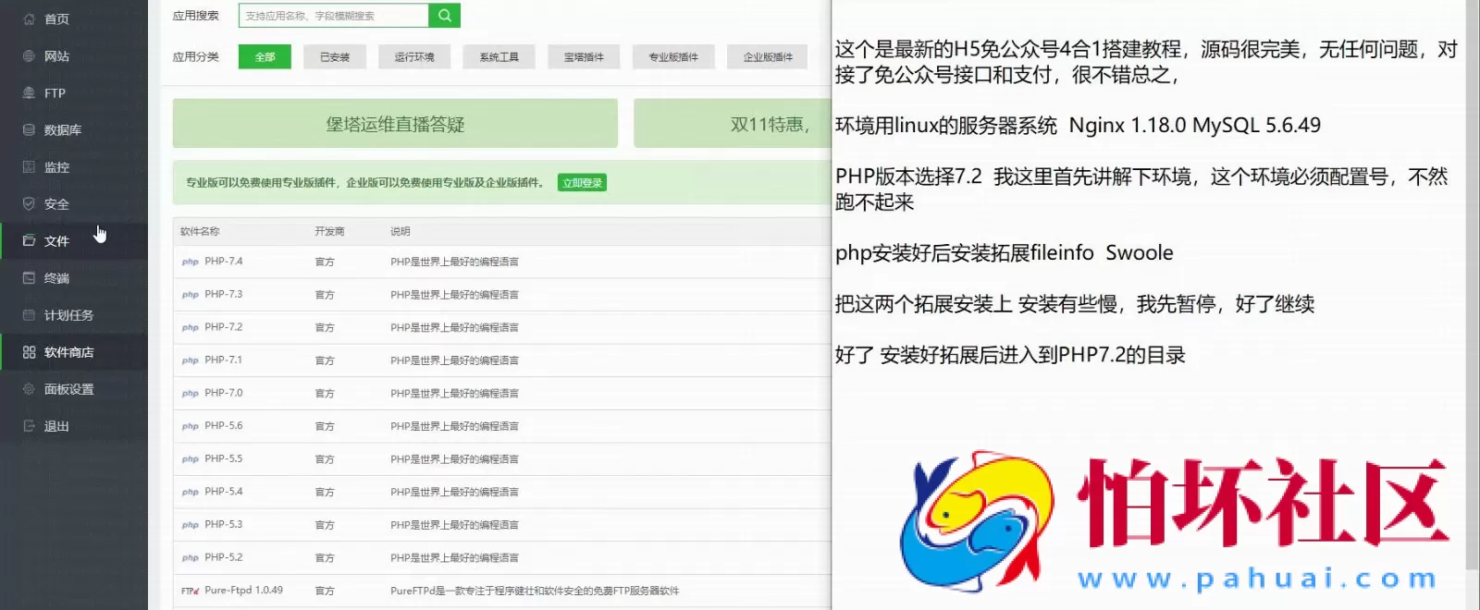Click the php icon beside PHP-5.2
Screen dimensions: 1480x610
(x=190, y=557)
